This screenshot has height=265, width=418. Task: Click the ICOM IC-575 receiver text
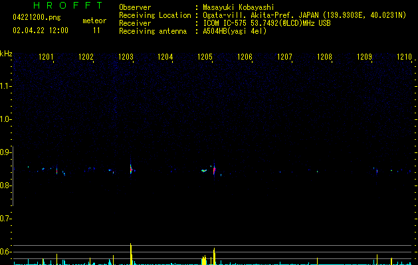(x=266, y=23)
